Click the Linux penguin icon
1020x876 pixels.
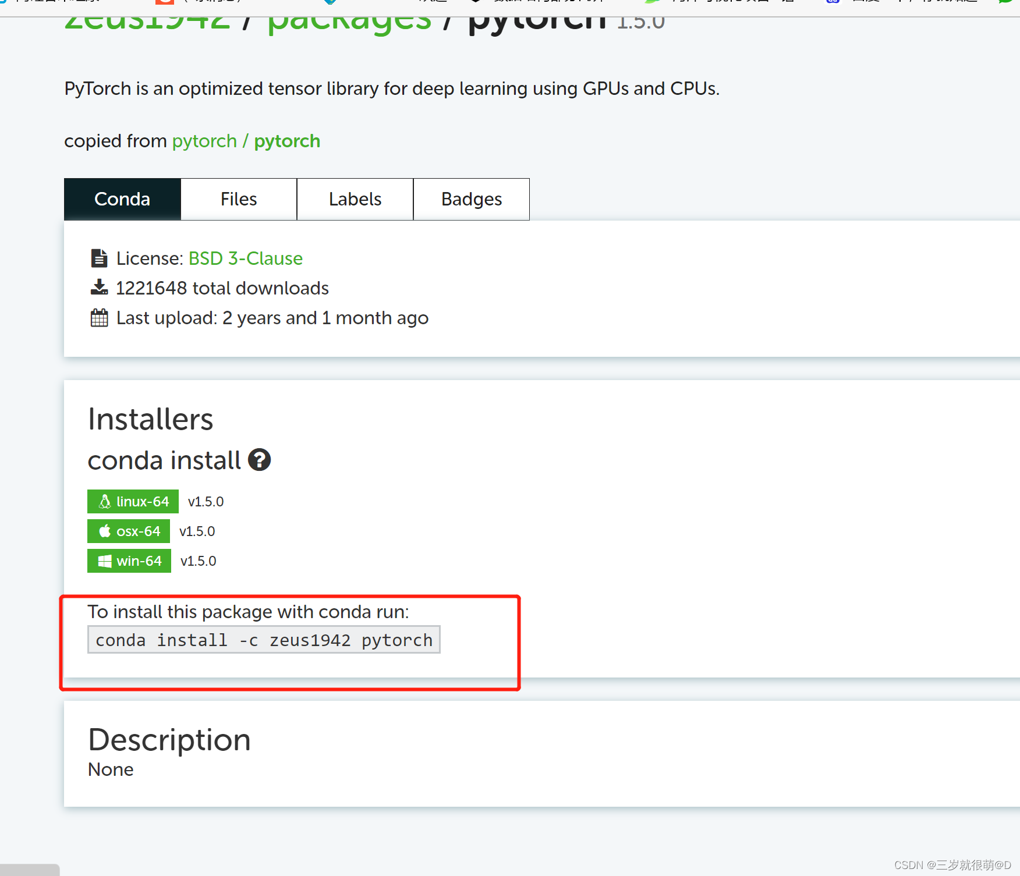pyautogui.click(x=105, y=501)
